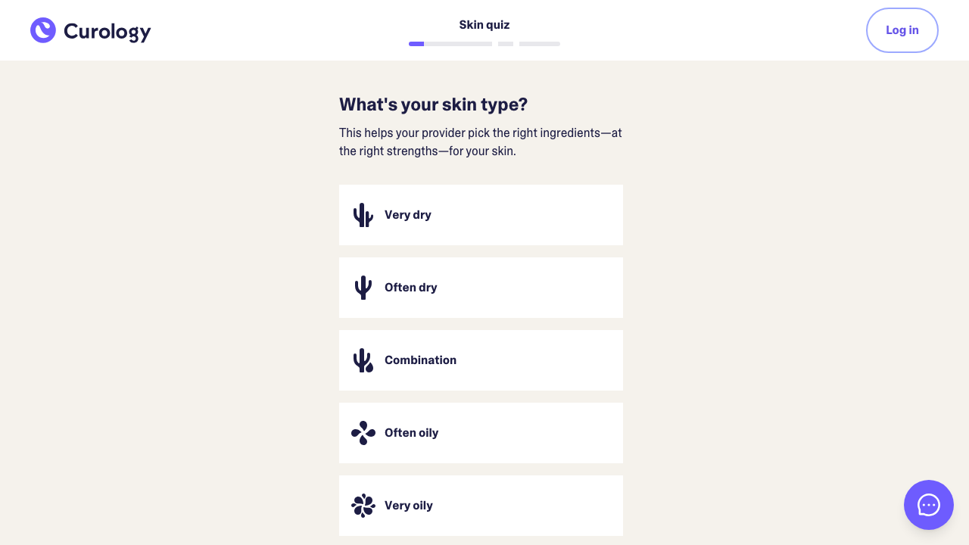Click the Skin quiz header title

(484, 25)
